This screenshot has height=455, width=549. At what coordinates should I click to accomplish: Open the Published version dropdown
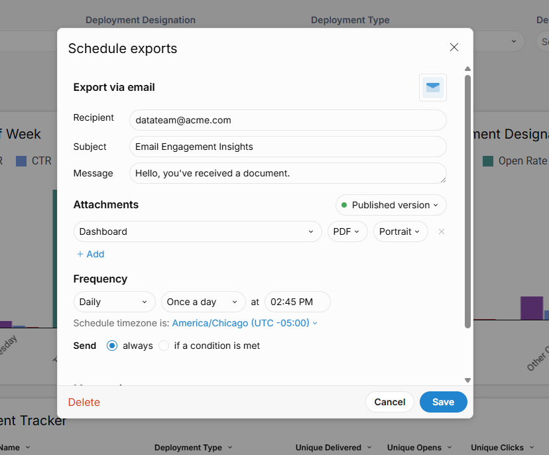(391, 205)
